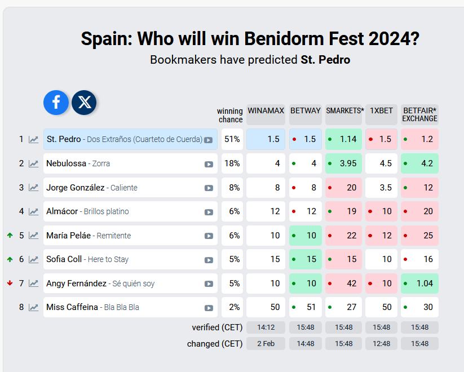This screenshot has width=464, height=372.
Task: Click Winamax odds 50 for Miss Caffeina
Action: point(266,307)
